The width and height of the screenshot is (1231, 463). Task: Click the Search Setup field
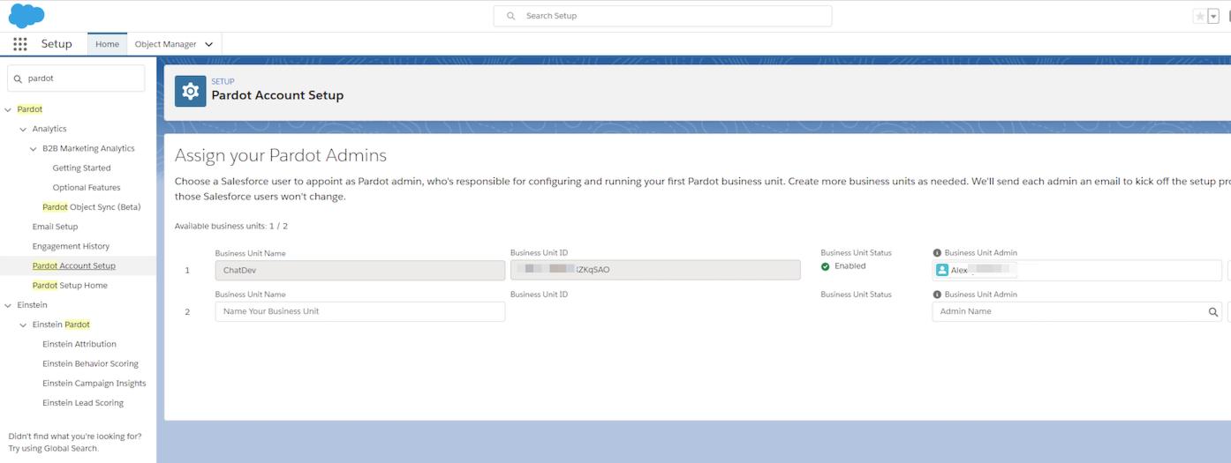pos(662,16)
